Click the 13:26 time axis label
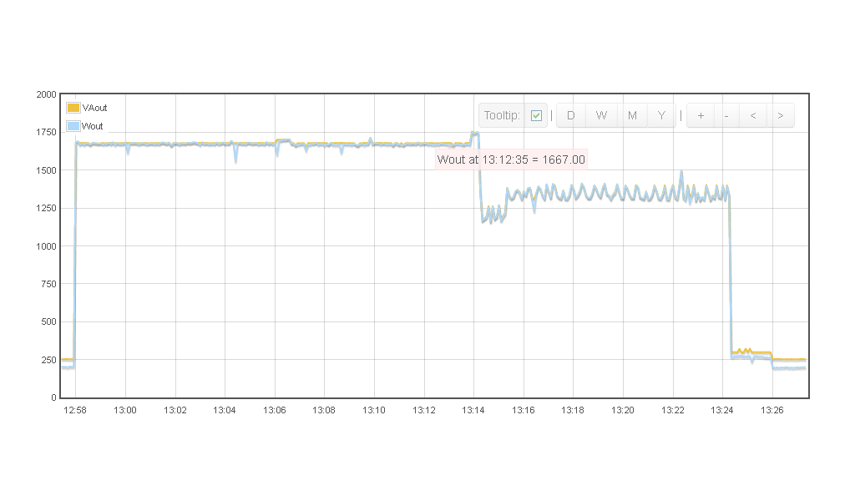Viewport: 855px width, 501px height. (772, 411)
